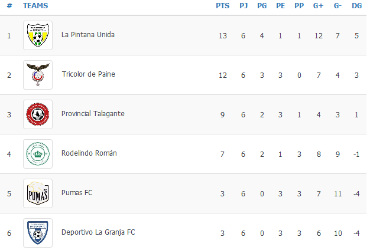Open the Tricolor de Paine eagle logo
Viewport: 370px width, 250px height.
(38, 75)
